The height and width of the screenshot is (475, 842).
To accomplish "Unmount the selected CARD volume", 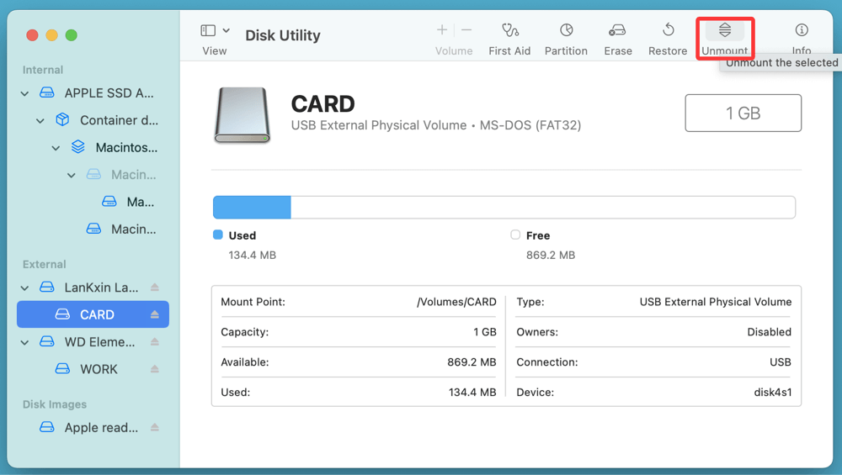I will 725,38.
